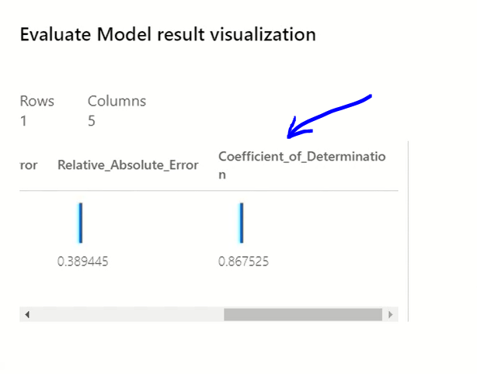Click the blue histogram bar under Coefficient_of_Determination

(242, 223)
